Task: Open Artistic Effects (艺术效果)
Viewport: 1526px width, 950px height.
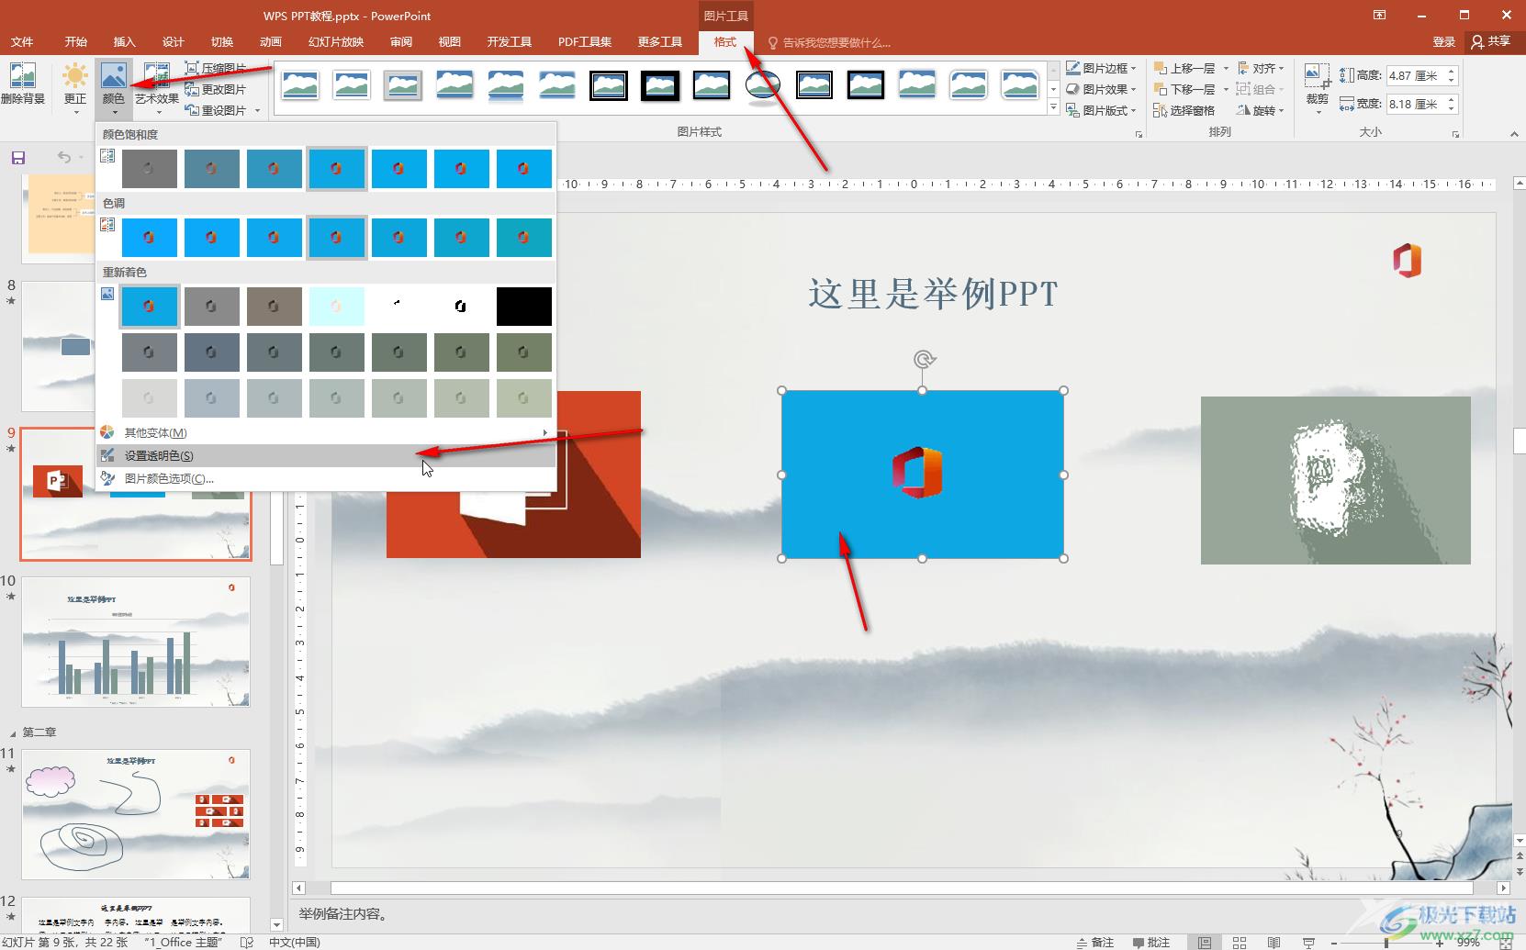Action: pos(157,88)
